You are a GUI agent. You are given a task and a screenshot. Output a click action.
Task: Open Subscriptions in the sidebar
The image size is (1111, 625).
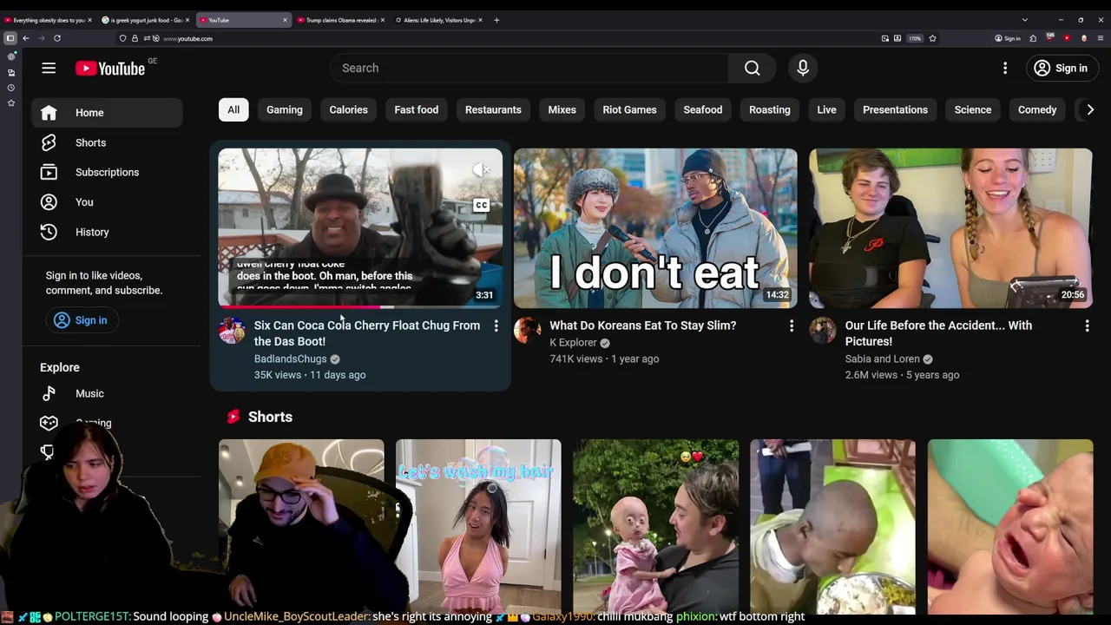coord(108,172)
